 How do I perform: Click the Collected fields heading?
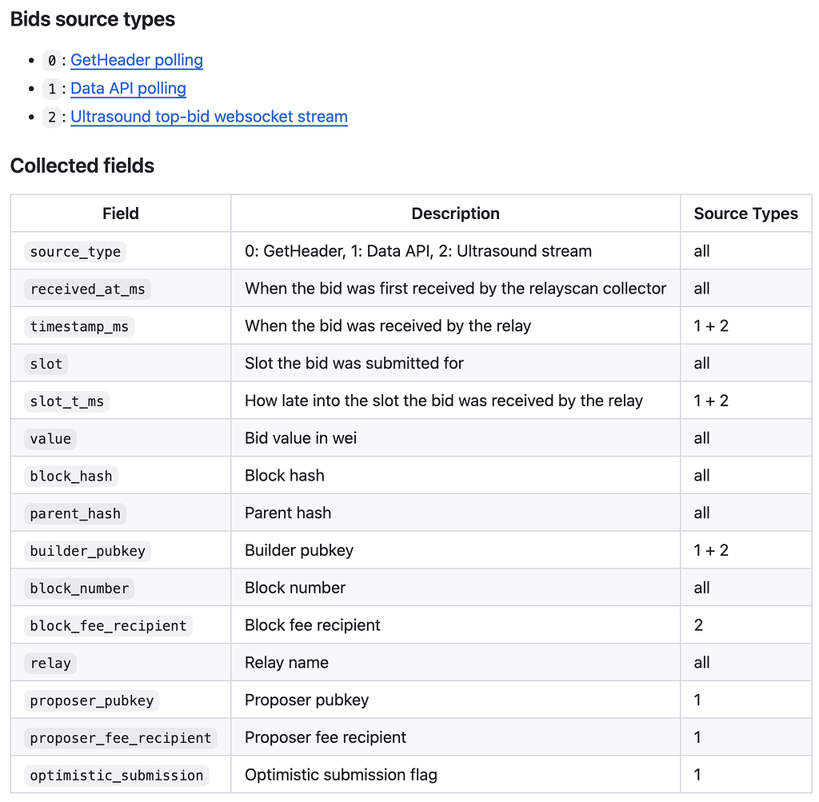tap(82, 166)
